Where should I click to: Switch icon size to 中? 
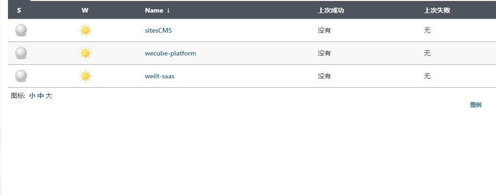click(40, 96)
